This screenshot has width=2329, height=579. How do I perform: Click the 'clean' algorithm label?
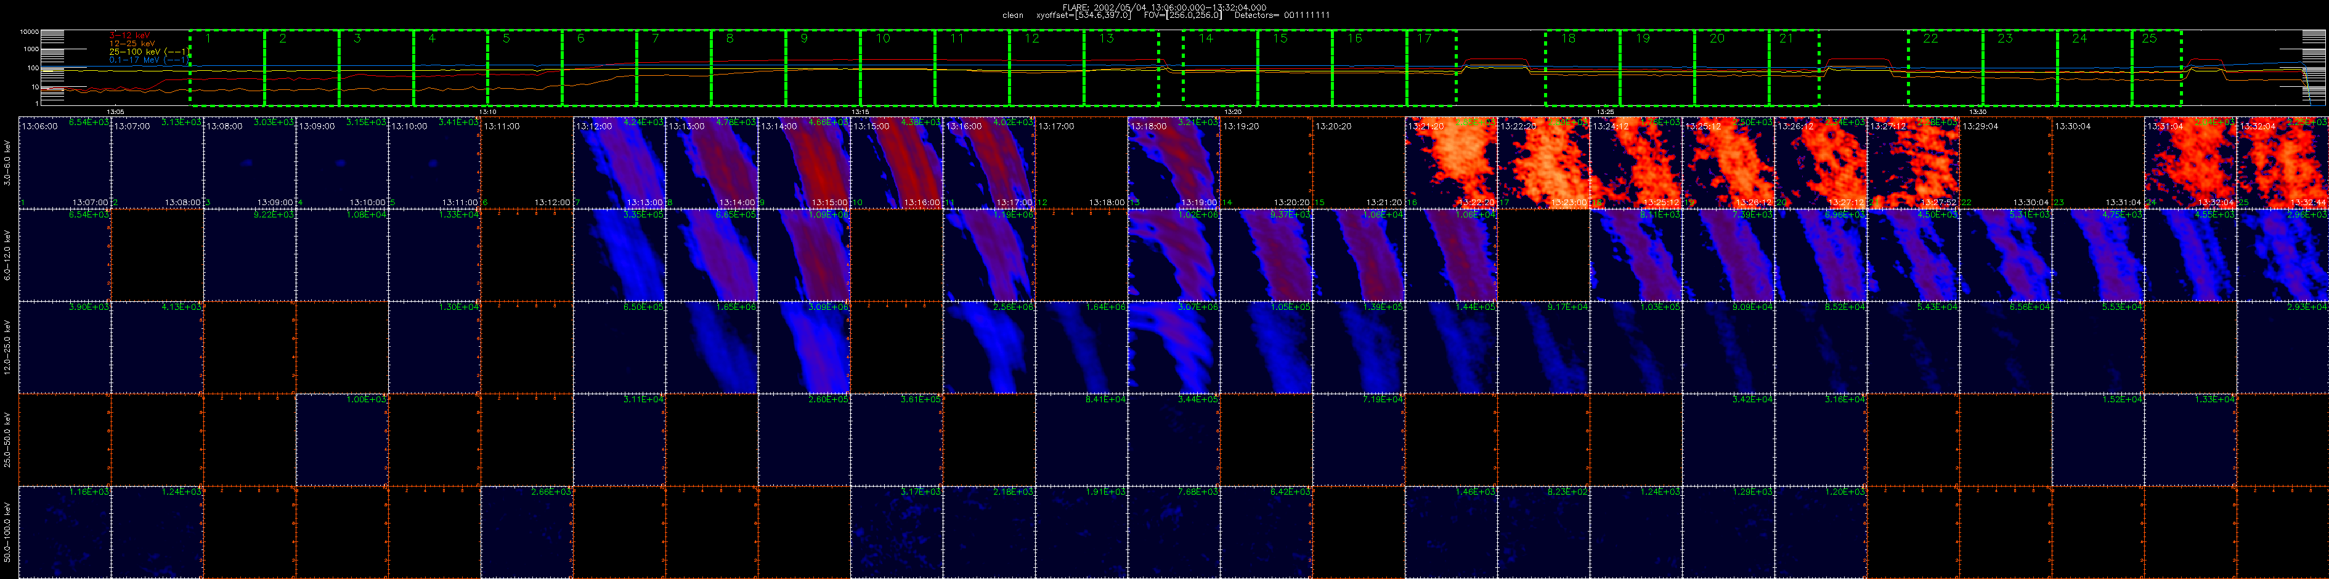coord(1012,15)
